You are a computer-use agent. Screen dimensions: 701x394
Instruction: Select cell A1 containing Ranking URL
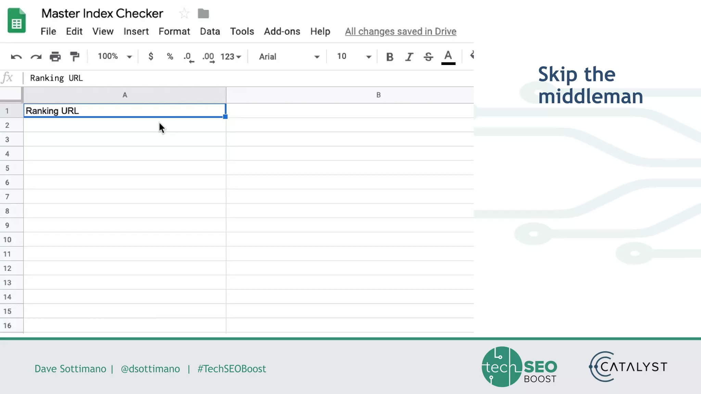point(125,111)
